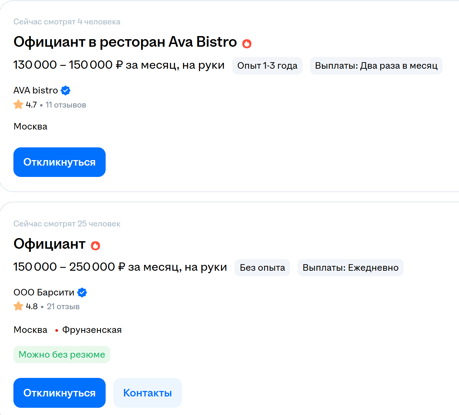
Task: Click the Выплаты: Два раза в месяц tag
Action: [376, 66]
